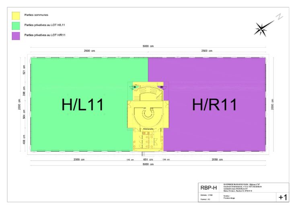Click the yellow Parties communes legend swatch
Image resolution: width=296 pixels, height=209 pixels.
coord(16,15)
